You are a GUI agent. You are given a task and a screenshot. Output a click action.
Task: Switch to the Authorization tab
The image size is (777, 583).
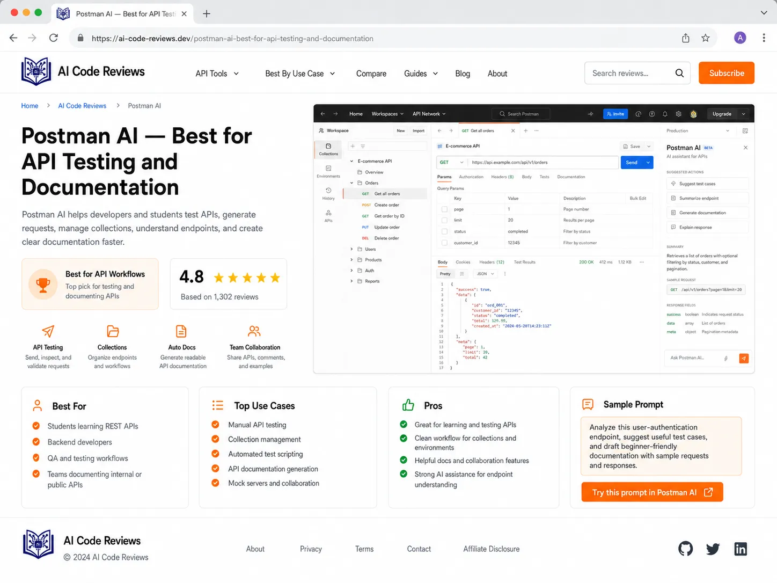[471, 177]
